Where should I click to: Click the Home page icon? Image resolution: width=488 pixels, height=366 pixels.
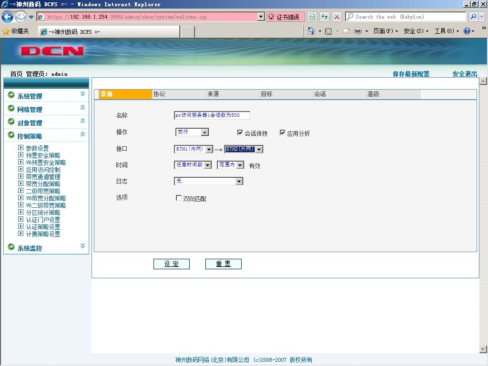tap(311, 31)
